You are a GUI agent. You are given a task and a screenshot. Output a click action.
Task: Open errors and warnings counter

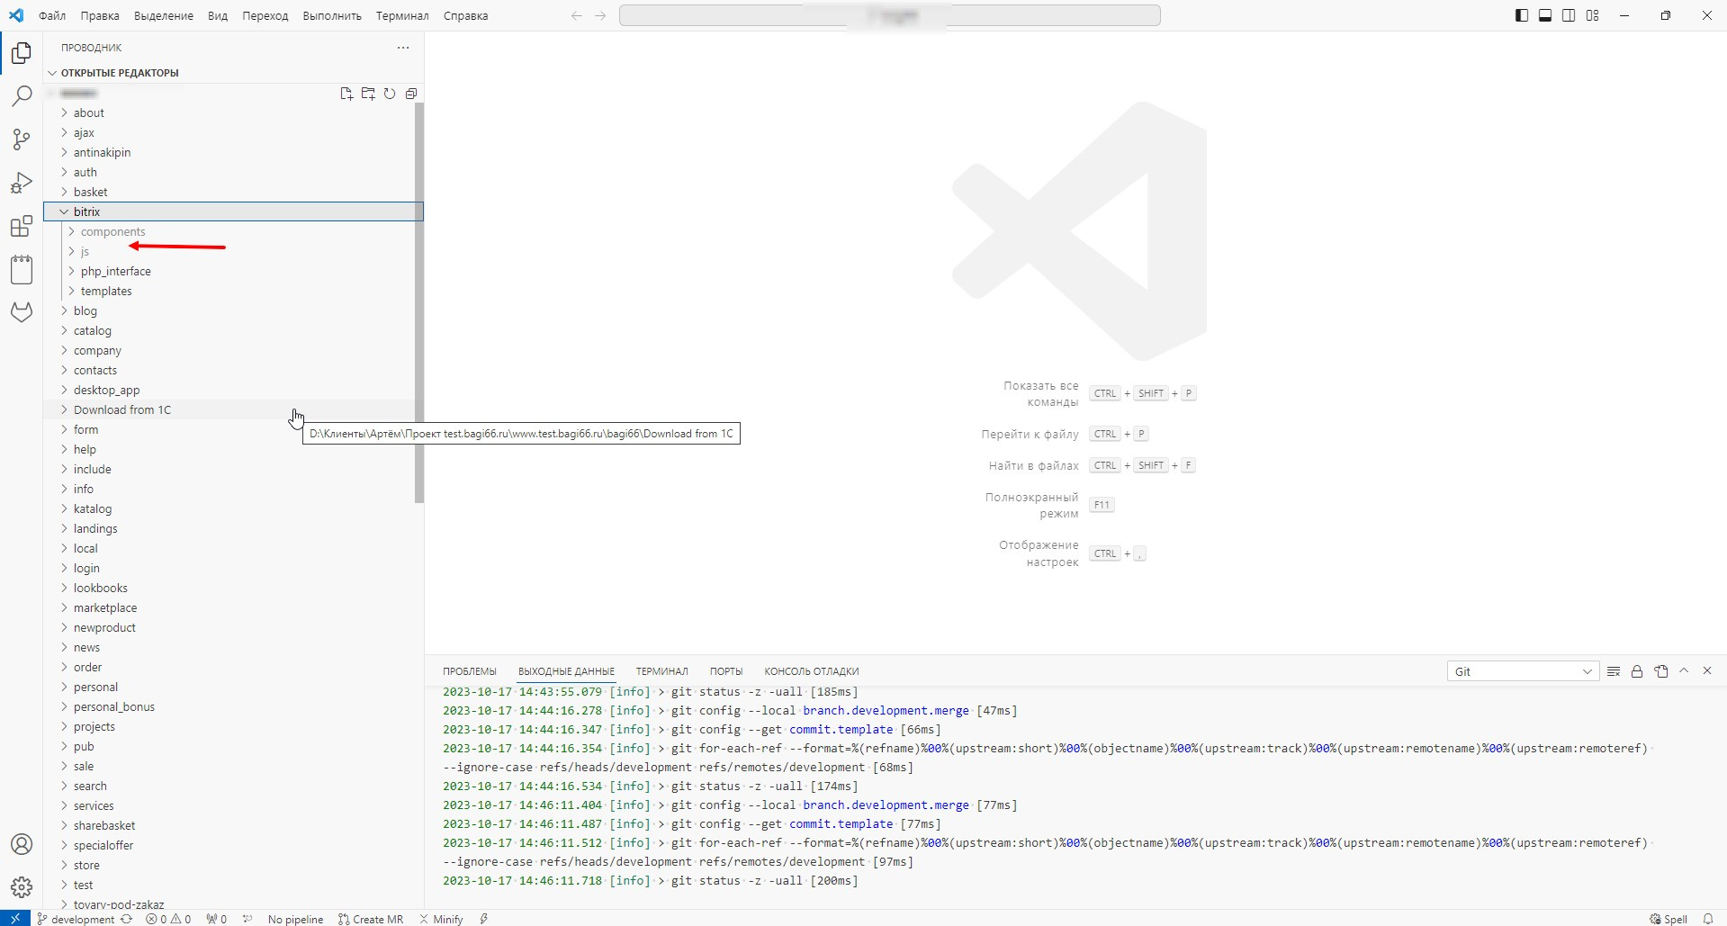(x=168, y=919)
